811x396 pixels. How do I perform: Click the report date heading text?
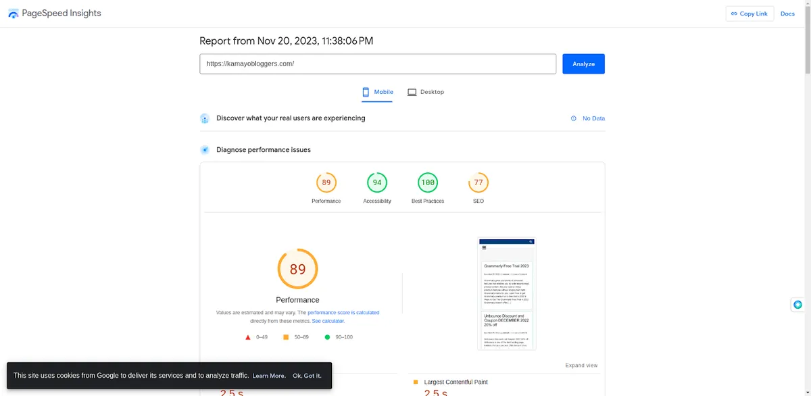coord(287,41)
